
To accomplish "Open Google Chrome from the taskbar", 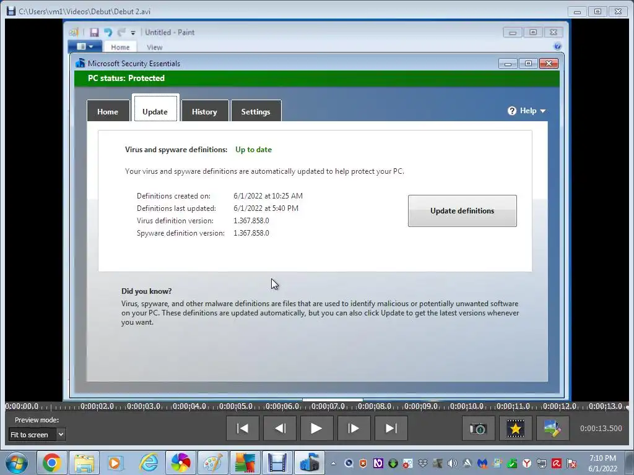I will 51,463.
